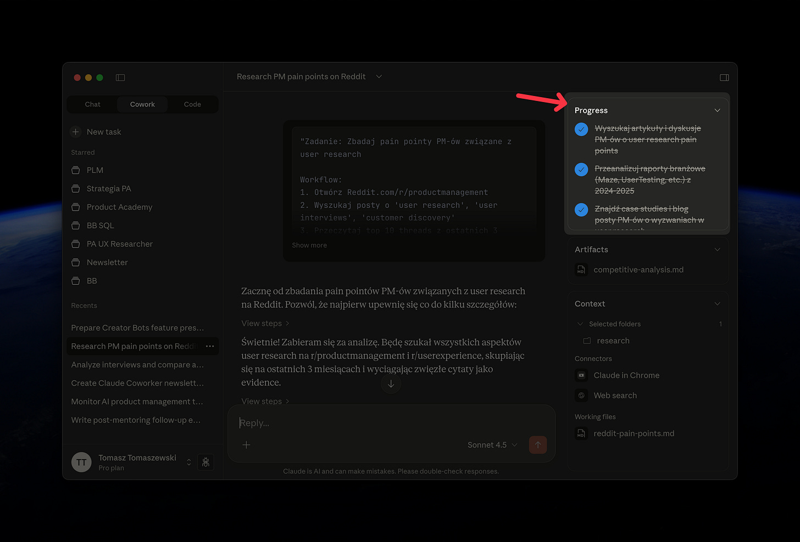This screenshot has width=800, height=542.
Task: Open the BB starred project
Action: 92,281
